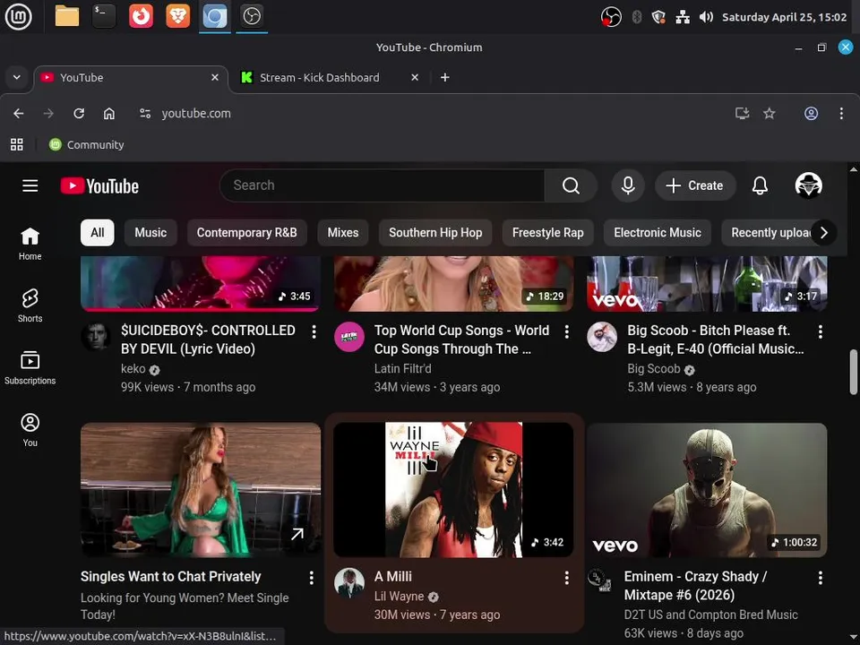The width and height of the screenshot is (860, 645).
Task: Open the volume control in the system tray
Action: [706, 17]
